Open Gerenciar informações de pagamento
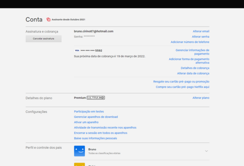The image size is (244, 166). [x=192, y=52]
